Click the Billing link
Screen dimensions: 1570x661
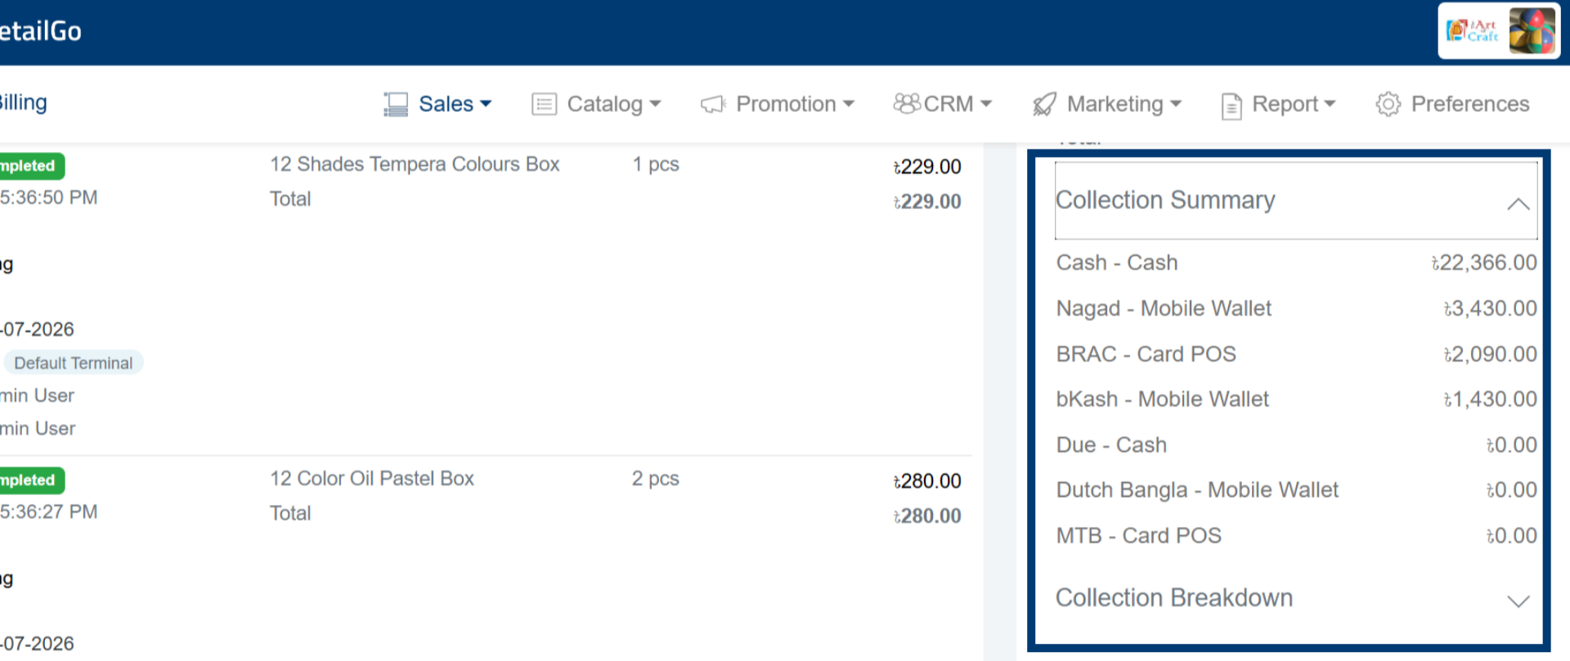point(23,103)
